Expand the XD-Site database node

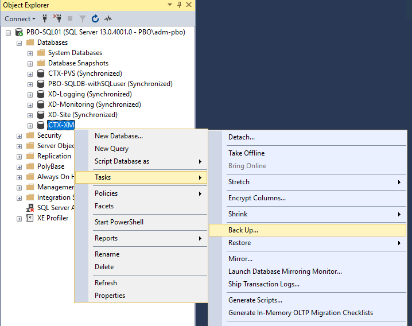[x=30, y=115]
